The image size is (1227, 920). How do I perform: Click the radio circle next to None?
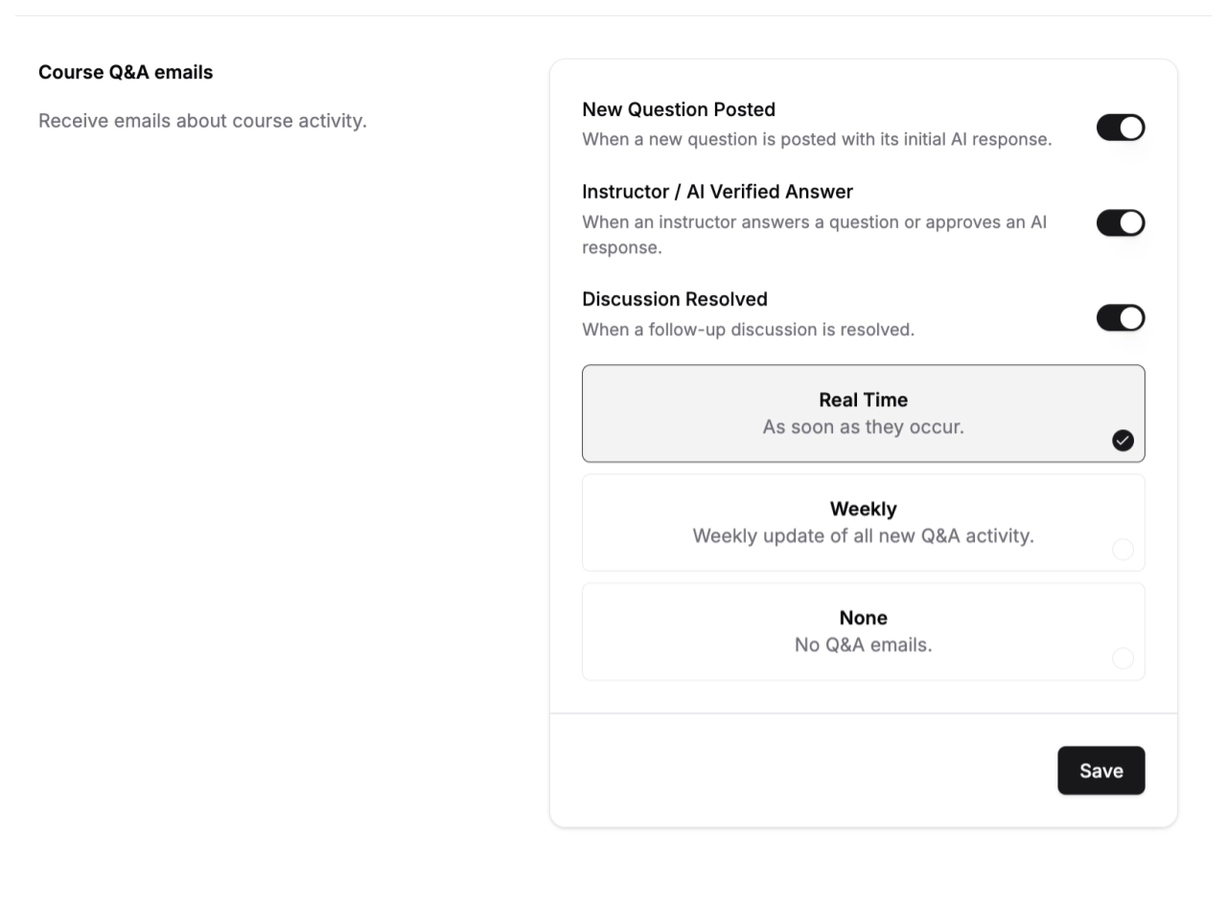point(1123,658)
